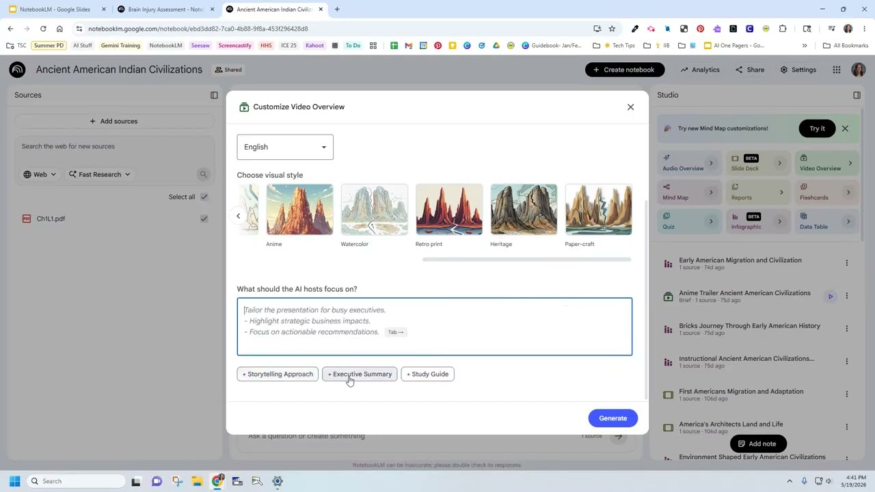Pick the Paper-craft visual style

[598, 210]
